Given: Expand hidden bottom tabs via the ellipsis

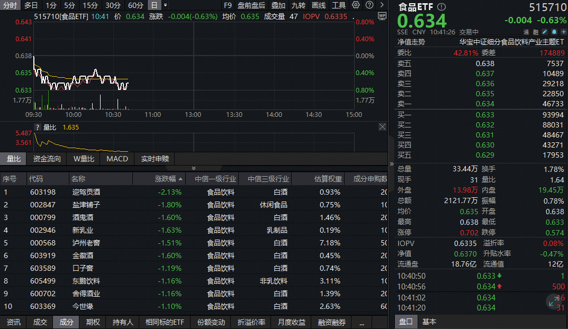Looking at the screenshot, I should click(362, 322).
